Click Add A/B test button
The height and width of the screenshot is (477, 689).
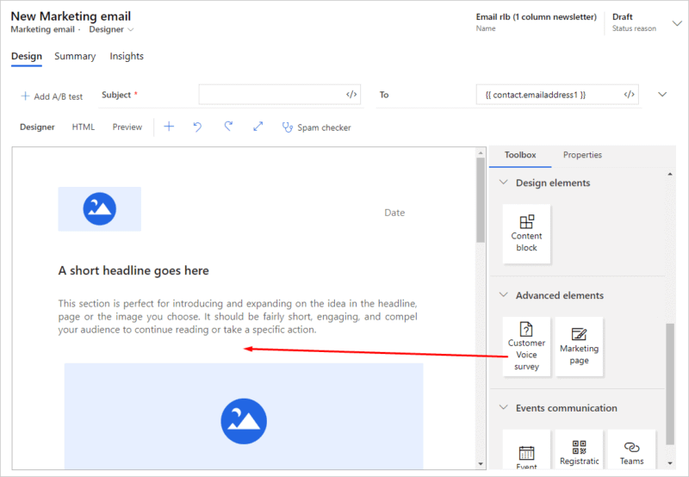click(51, 96)
